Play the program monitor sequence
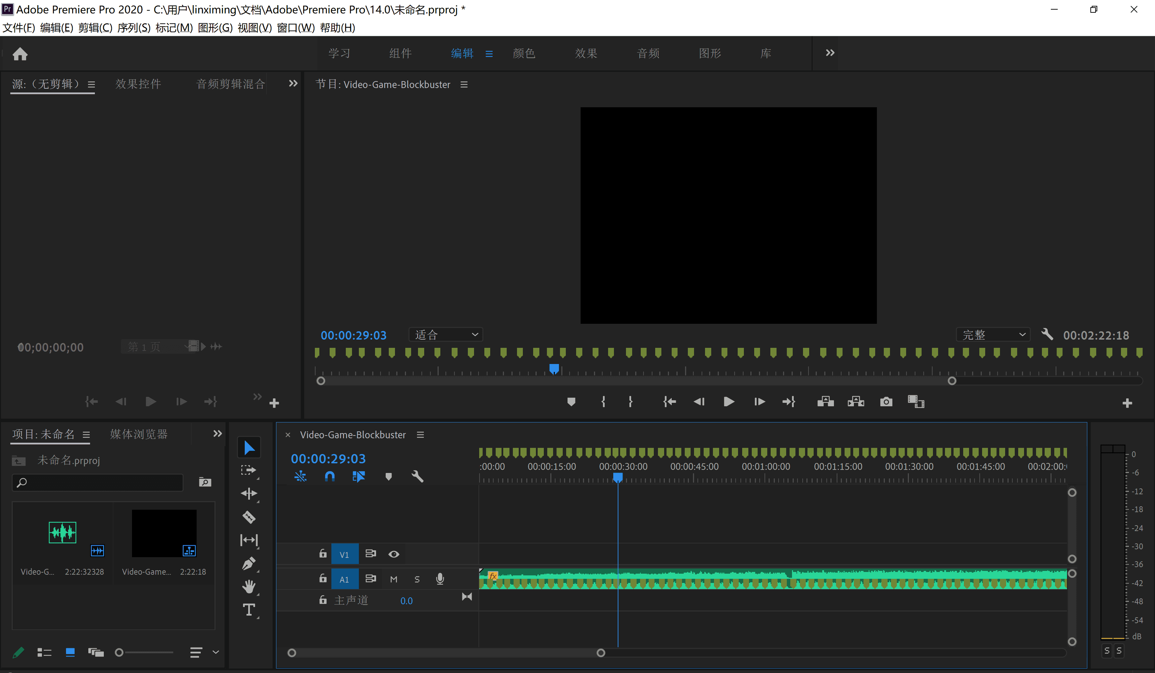The image size is (1155, 673). pyautogui.click(x=729, y=401)
